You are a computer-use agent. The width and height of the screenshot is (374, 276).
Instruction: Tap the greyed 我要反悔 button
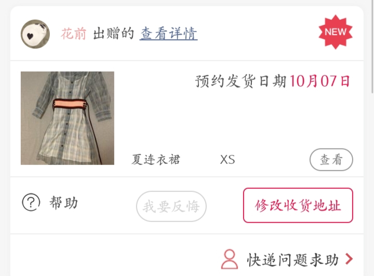click(x=171, y=206)
